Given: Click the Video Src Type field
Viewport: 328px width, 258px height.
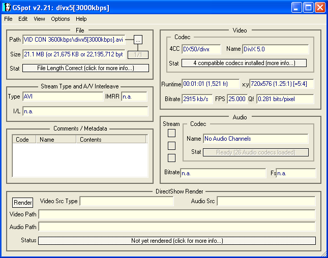Looking at the screenshot, I should point(127,201).
